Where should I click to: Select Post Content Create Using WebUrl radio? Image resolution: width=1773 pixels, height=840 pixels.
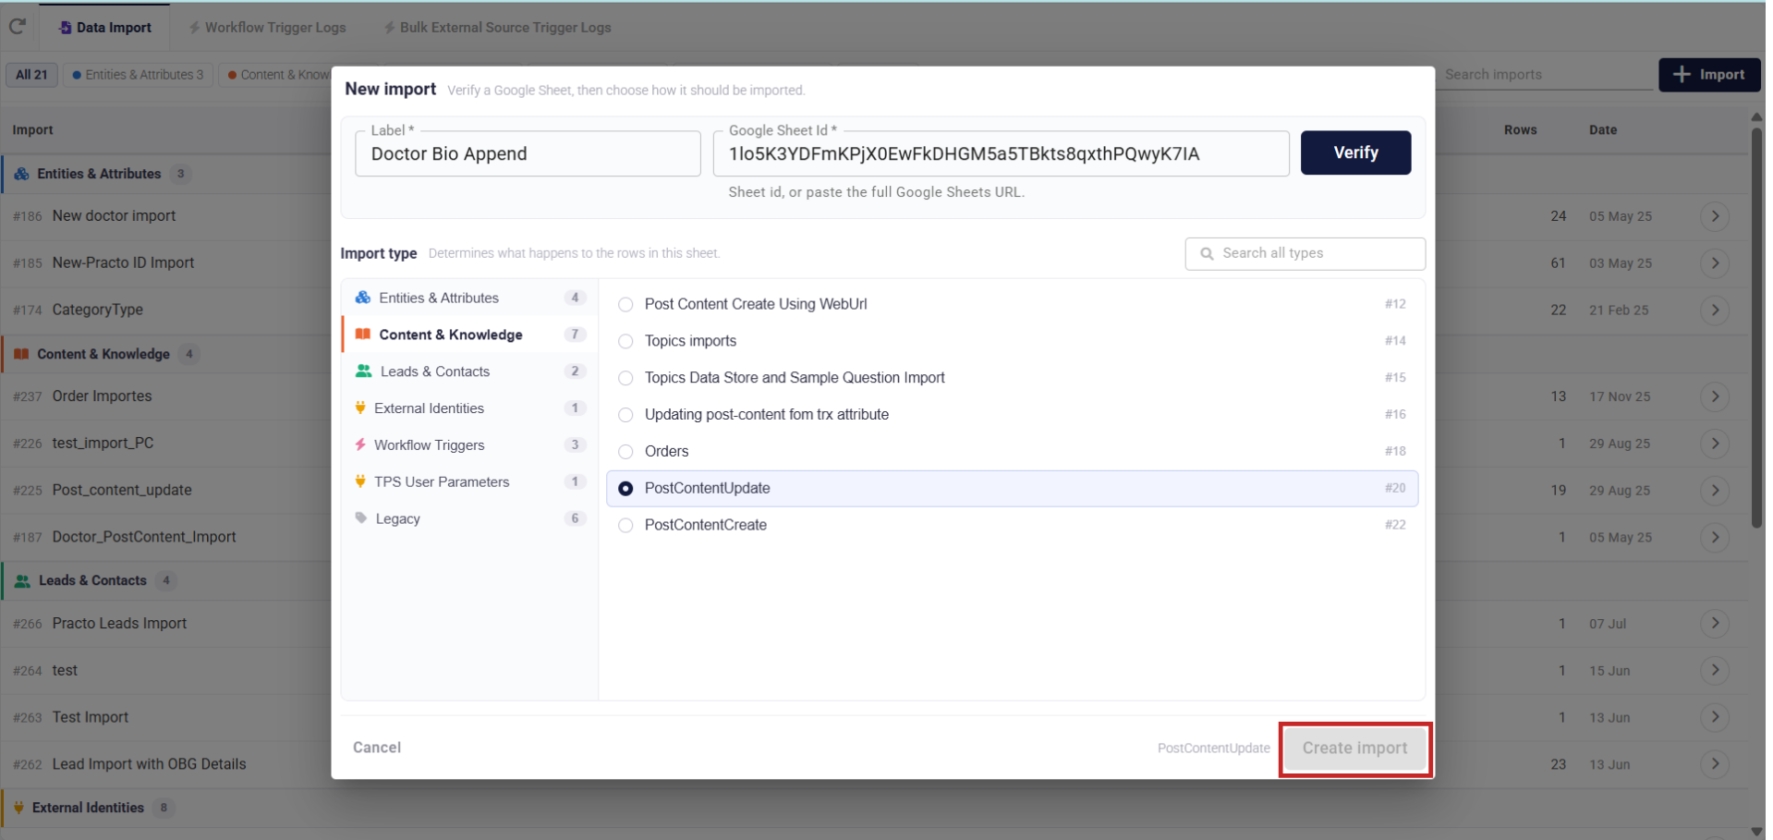coord(625,304)
